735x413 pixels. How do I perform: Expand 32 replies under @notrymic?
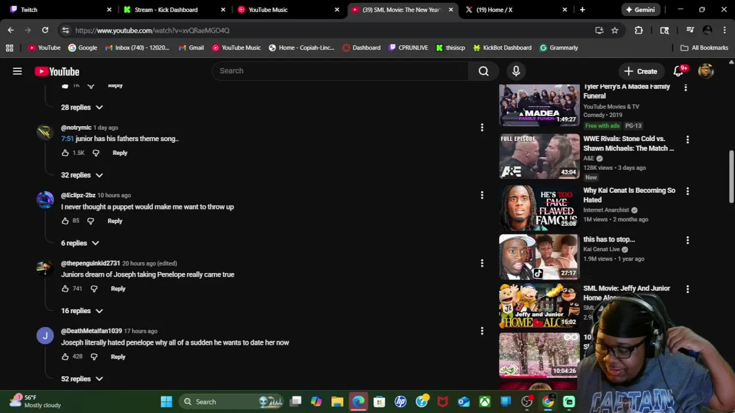pos(82,175)
